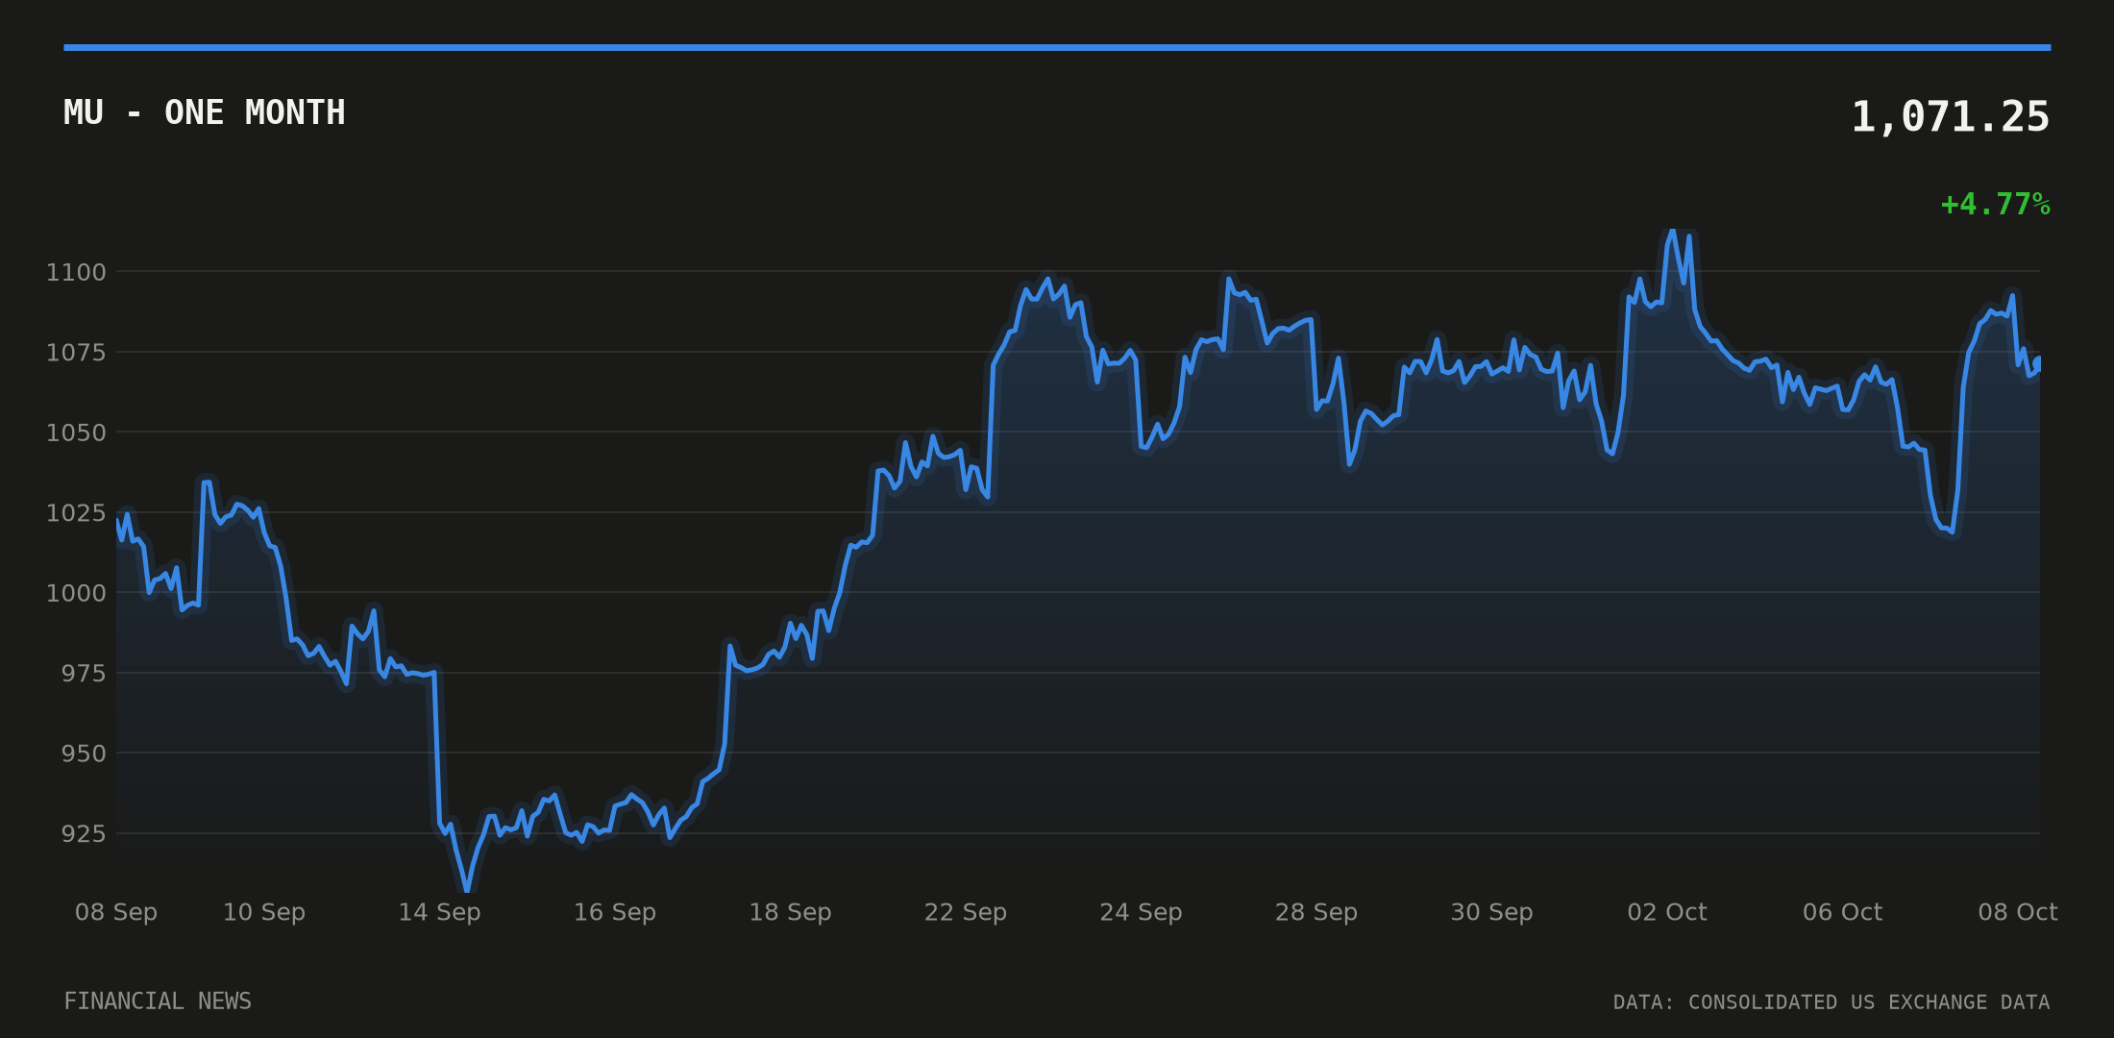Click the 08 Sep date label
Image resolution: width=2114 pixels, height=1038 pixels.
(116, 912)
